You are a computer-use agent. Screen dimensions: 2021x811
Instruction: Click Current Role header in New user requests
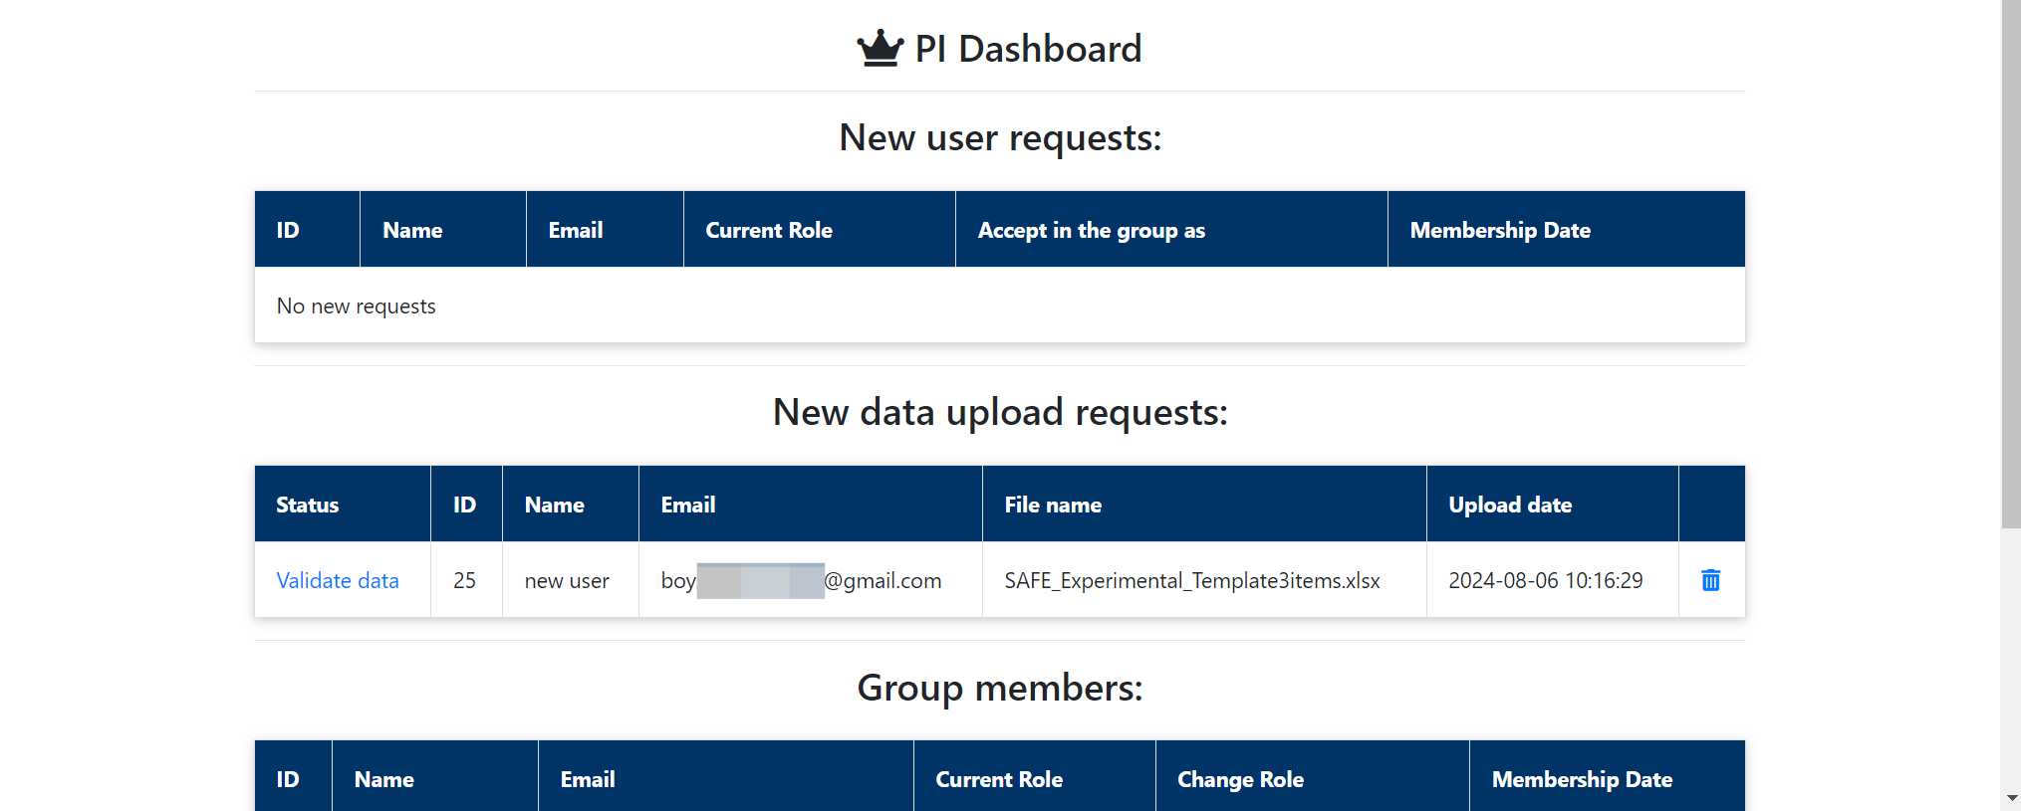820,230
